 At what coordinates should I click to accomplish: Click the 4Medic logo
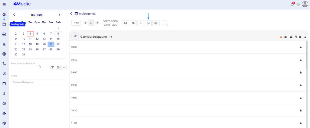click(x=22, y=4)
